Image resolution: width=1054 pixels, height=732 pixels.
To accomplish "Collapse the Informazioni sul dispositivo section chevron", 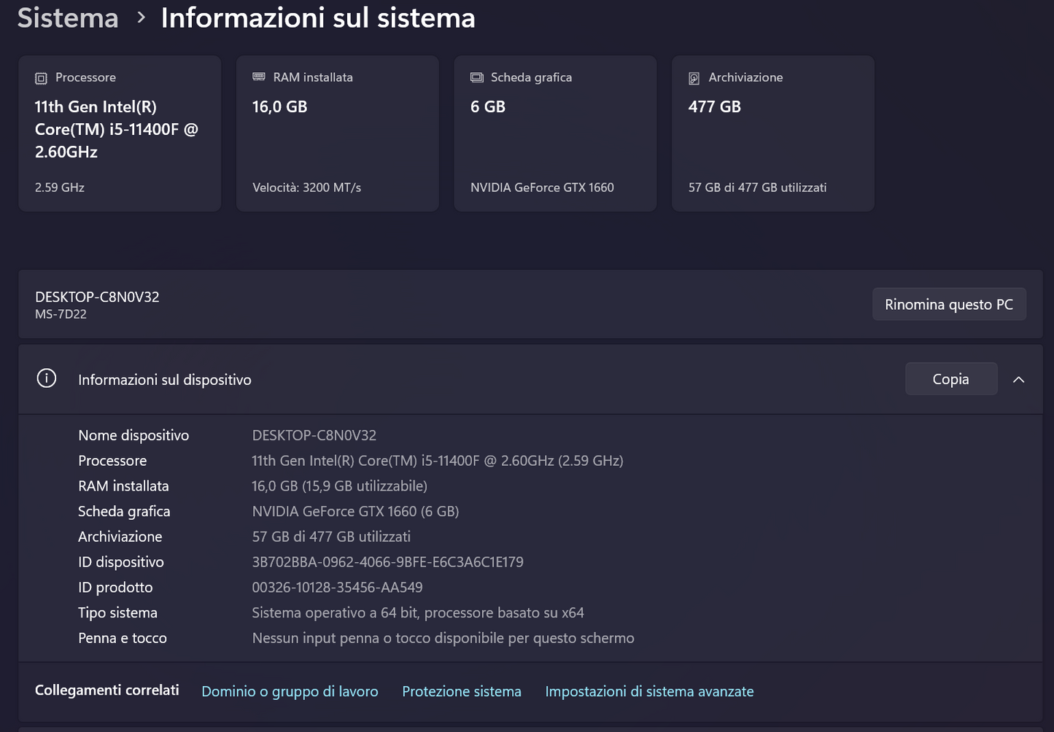I will pyautogui.click(x=1019, y=379).
